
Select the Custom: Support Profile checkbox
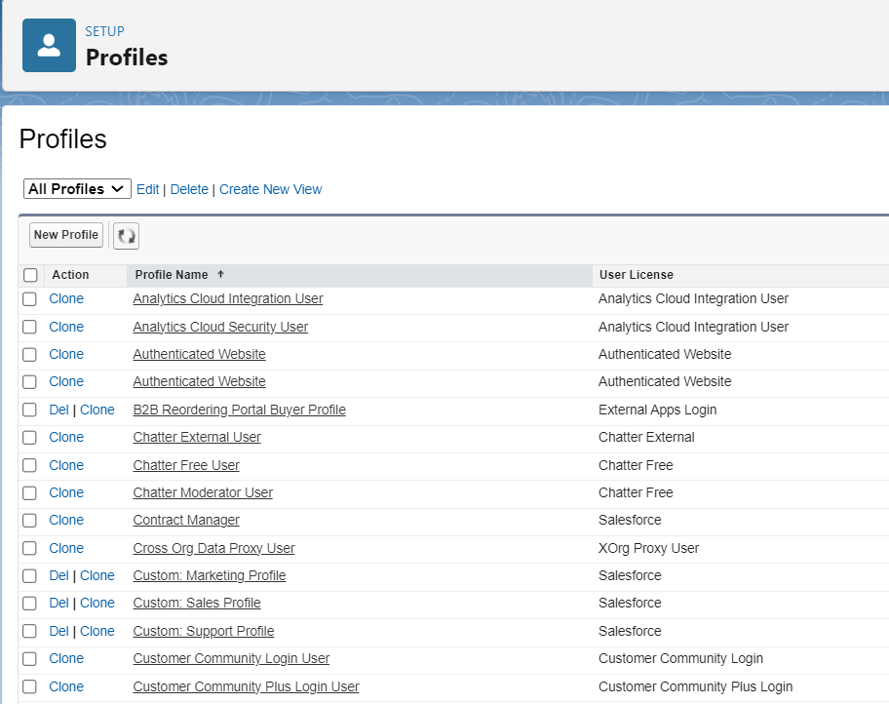[29, 631]
